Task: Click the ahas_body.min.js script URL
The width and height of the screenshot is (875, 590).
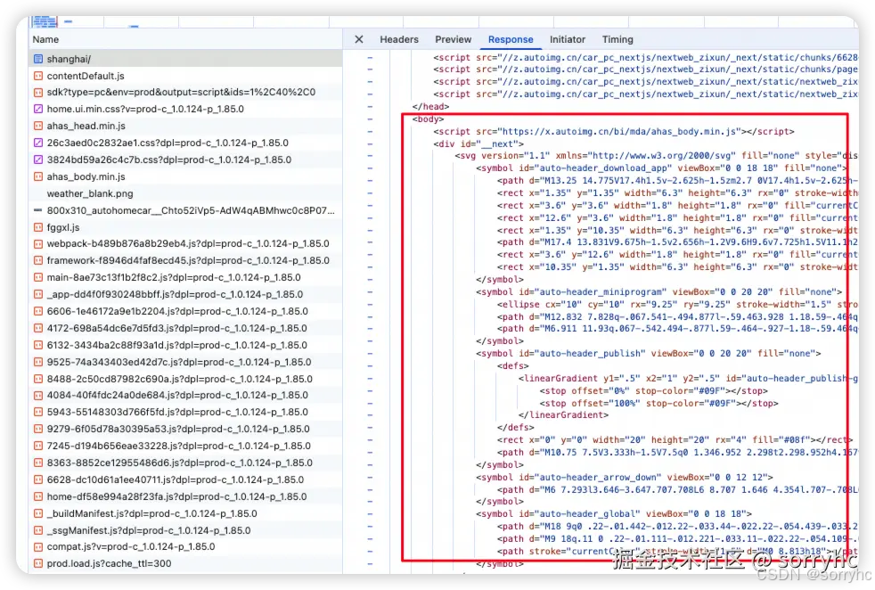Action: [x=620, y=132]
